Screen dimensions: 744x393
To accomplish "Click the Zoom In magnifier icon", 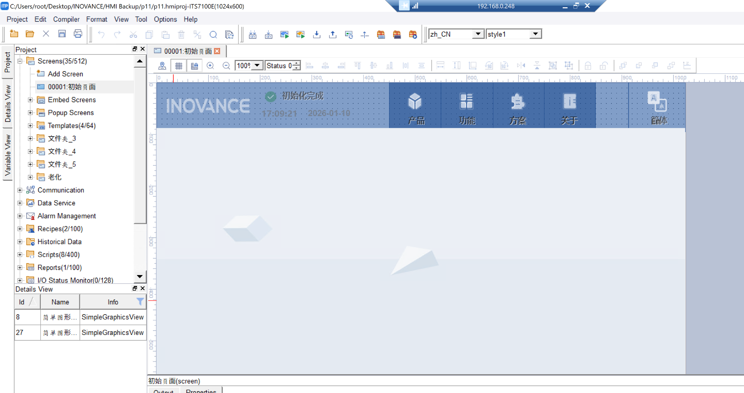I will pos(210,66).
